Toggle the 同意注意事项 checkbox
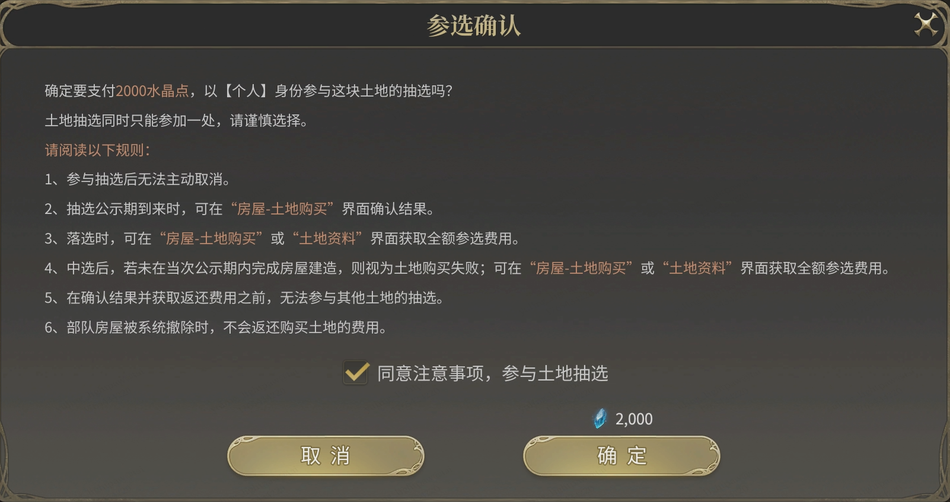Screen dimensions: 950x502 pos(356,373)
